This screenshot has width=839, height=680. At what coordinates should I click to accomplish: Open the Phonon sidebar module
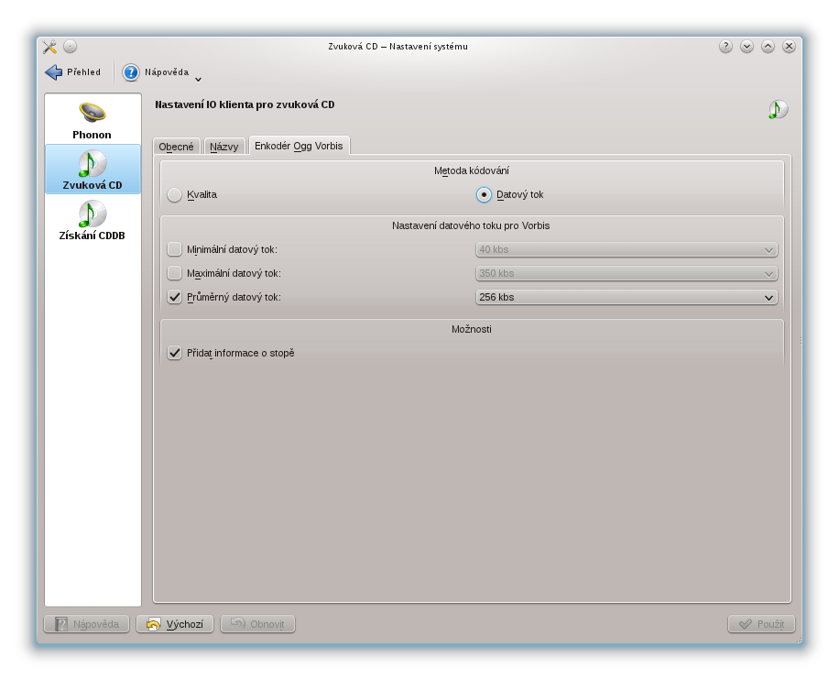(93, 120)
